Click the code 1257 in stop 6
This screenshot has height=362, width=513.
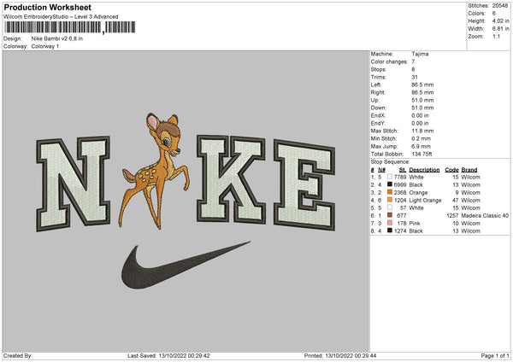point(452,215)
